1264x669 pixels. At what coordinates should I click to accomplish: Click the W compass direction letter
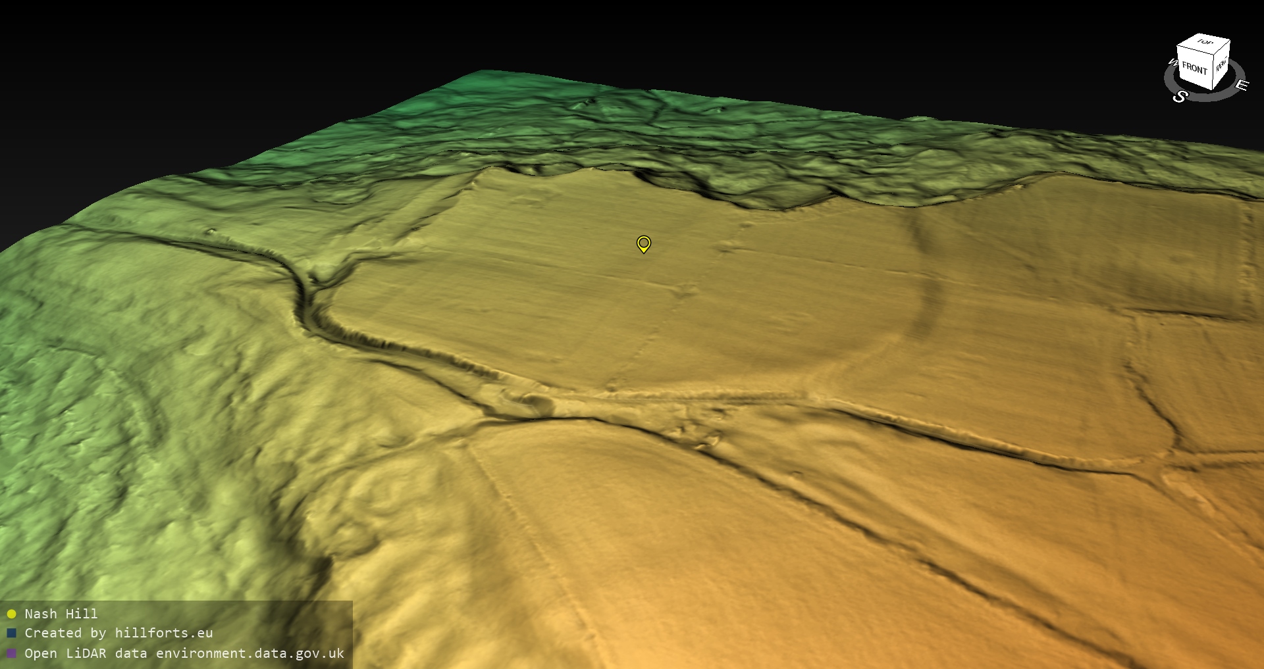coord(1172,62)
